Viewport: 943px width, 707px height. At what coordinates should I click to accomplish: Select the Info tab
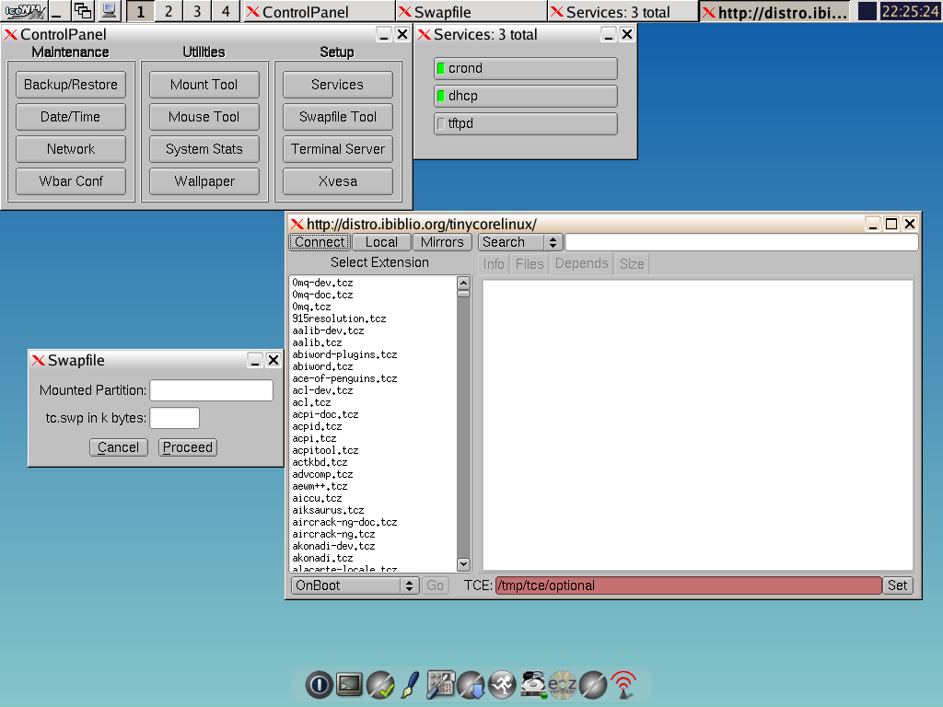click(494, 264)
